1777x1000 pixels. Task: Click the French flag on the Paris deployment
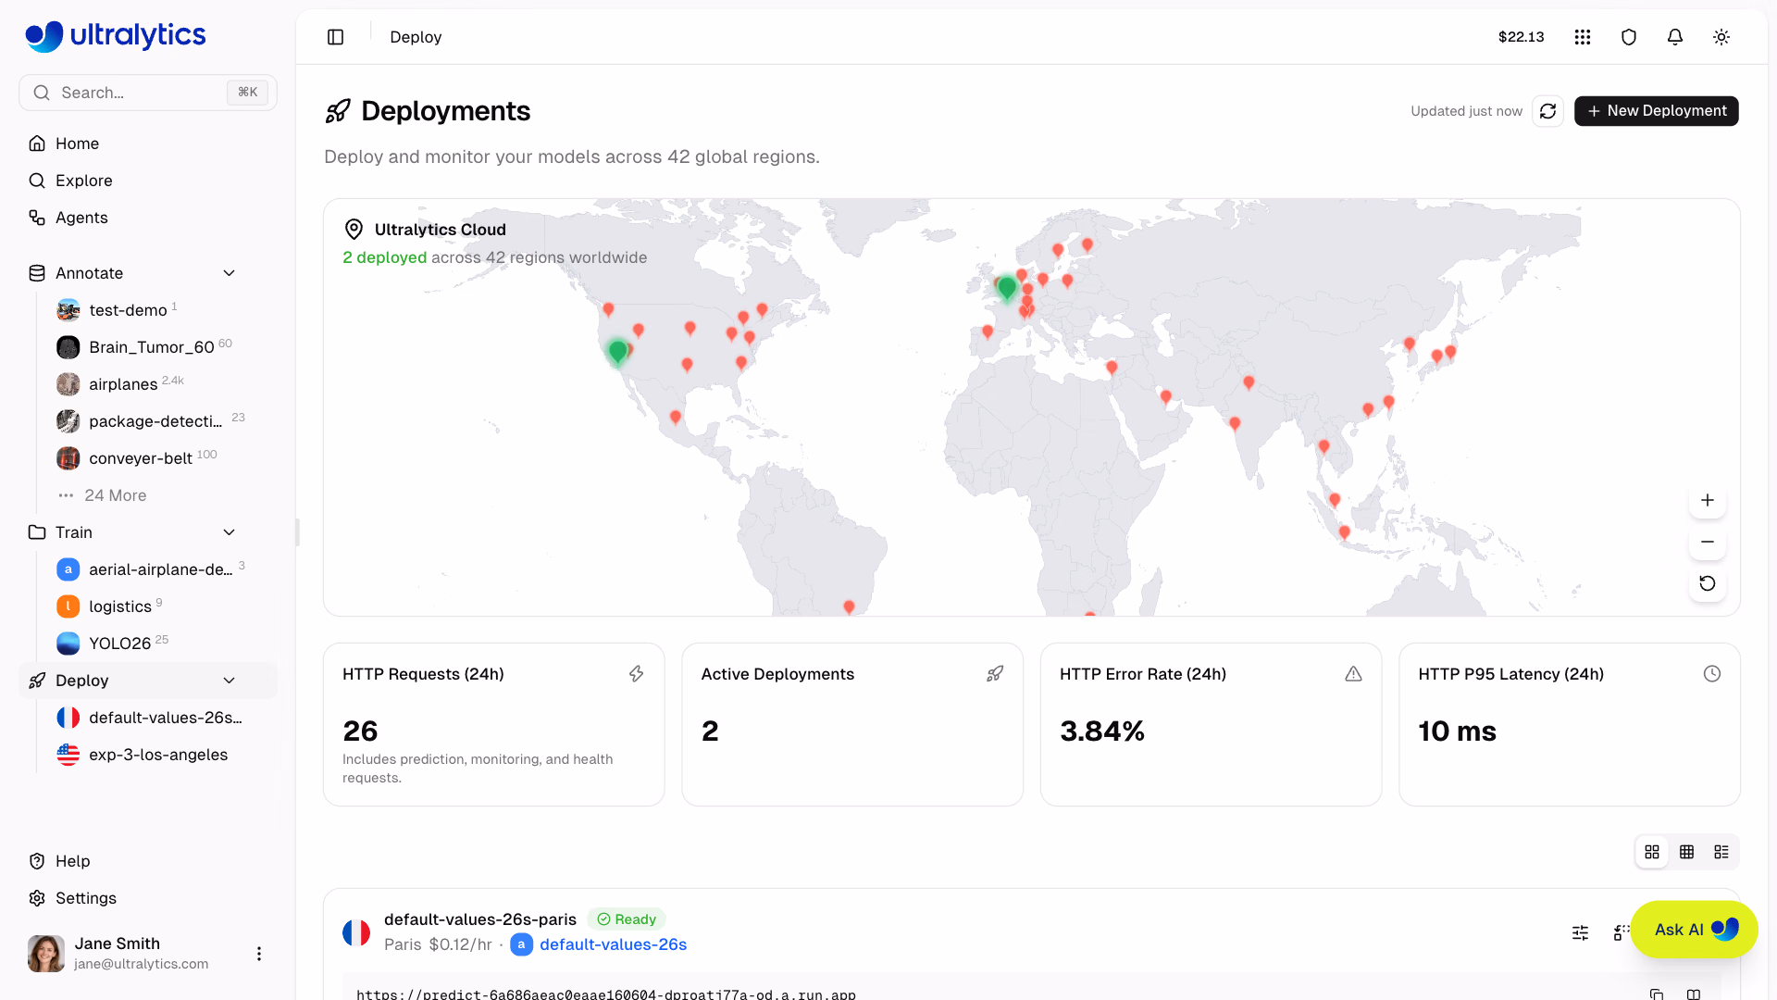coord(356,932)
